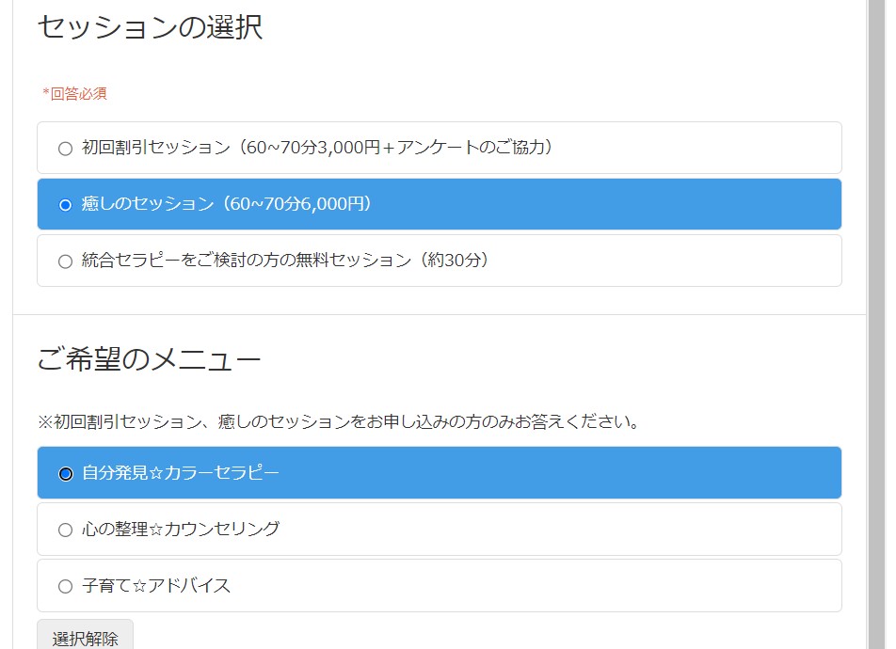The height and width of the screenshot is (649, 896).
Task: Select the 初回割引セッション radio button
Action: tap(65, 149)
